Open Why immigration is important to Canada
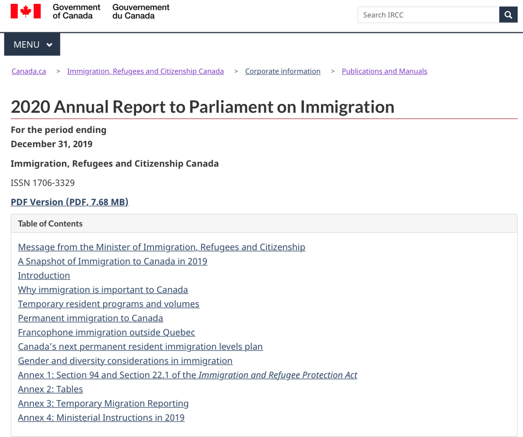The image size is (523, 437). coord(103,290)
